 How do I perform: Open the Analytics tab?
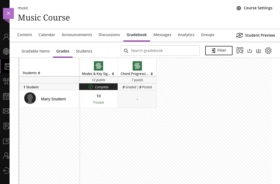186,35
